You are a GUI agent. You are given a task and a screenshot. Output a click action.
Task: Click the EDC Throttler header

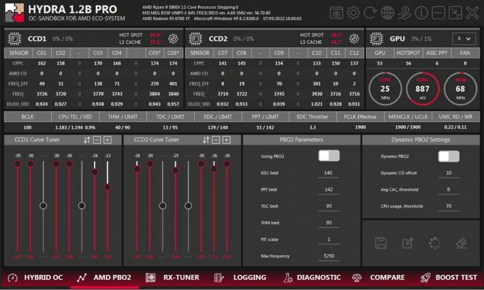click(313, 117)
